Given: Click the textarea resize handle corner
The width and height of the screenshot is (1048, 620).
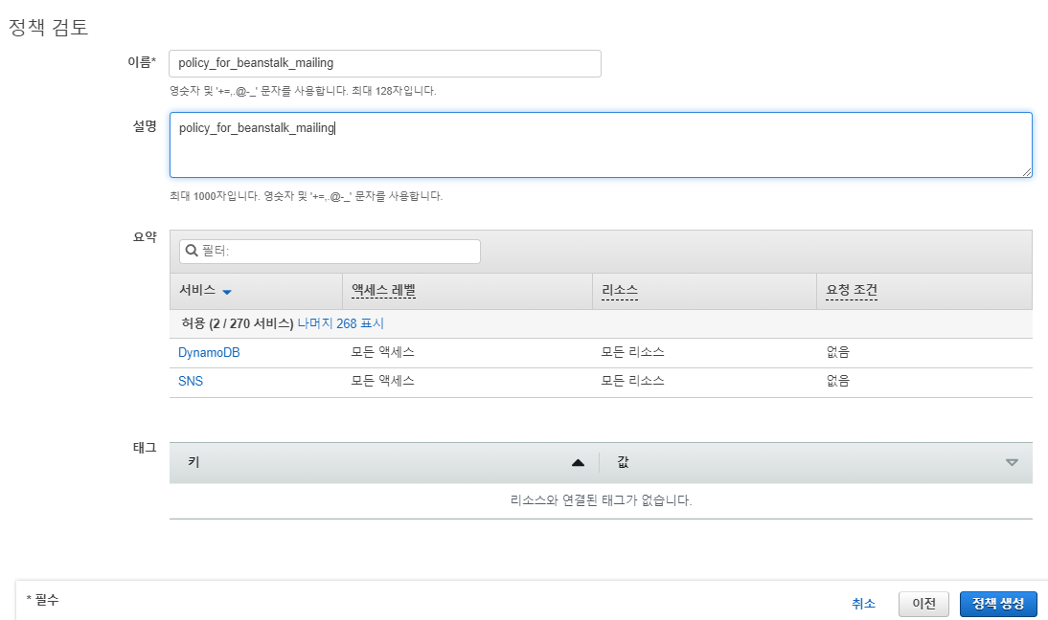Looking at the screenshot, I should [x=1027, y=172].
